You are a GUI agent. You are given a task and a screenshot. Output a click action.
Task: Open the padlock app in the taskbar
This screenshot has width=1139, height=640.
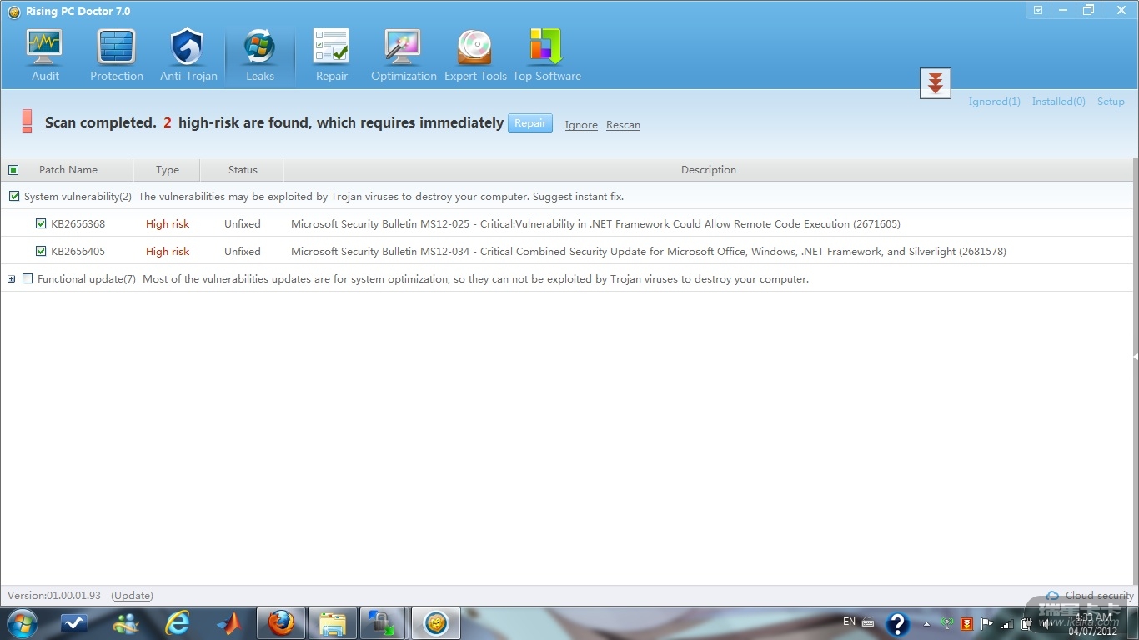coord(384,623)
